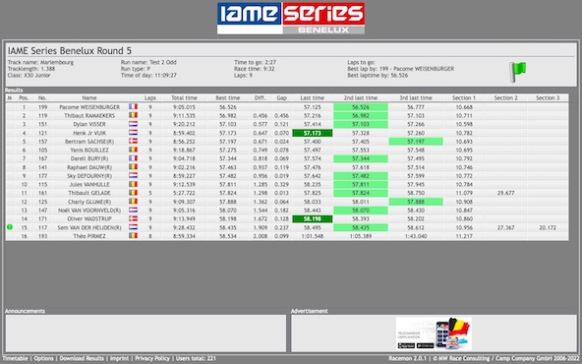Click the flag icon for Oliver WADSTRUP
The image size is (582, 364).
[133, 218]
